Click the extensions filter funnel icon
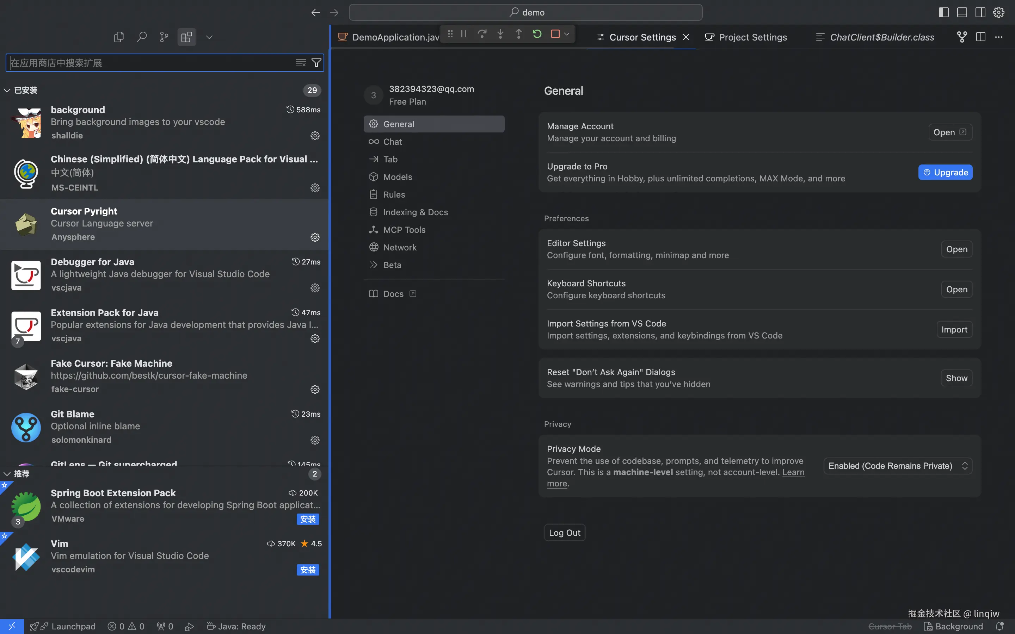The image size is (1015, 634). pos(317,63)
